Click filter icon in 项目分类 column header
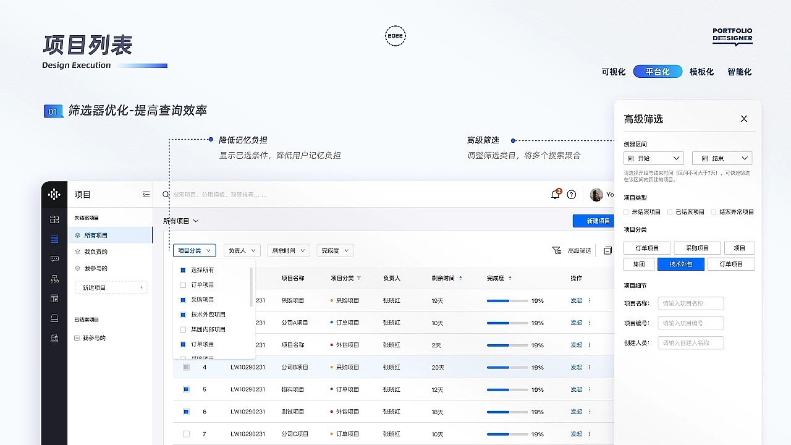 (359, 278)
